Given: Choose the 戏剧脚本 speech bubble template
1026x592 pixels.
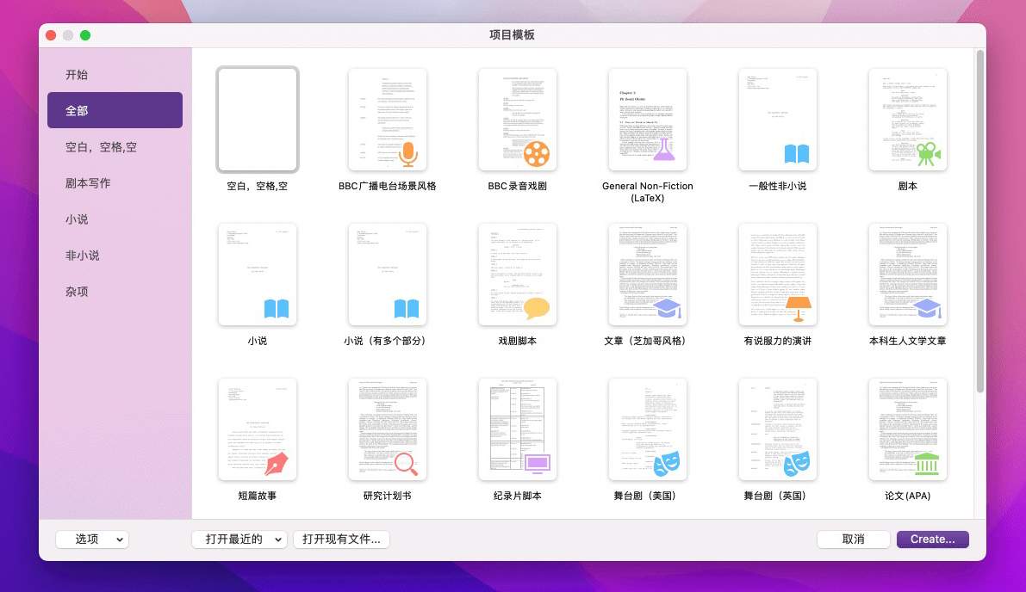Looking at the screenshot, I should click(517, 274).
